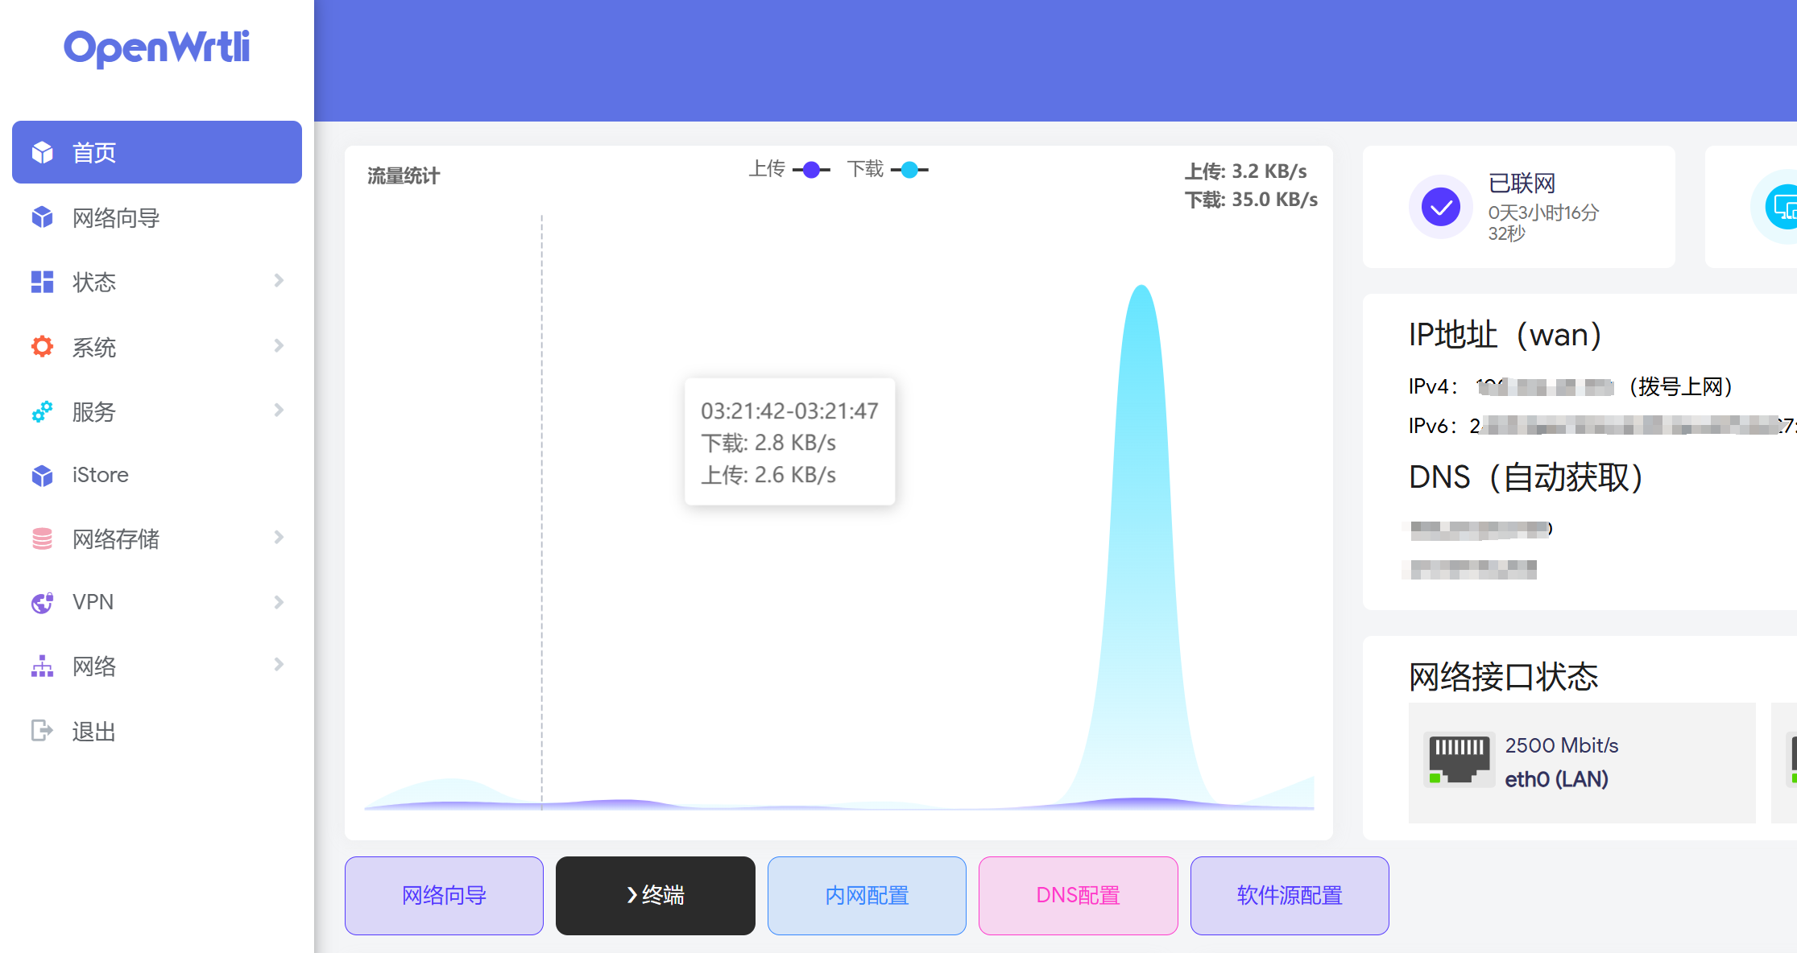Click the 已联网 checkmark status icon
The height and width of the screenshot is (953, 1797).
coord(1440,208)
